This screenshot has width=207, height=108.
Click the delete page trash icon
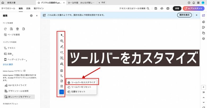18,29
